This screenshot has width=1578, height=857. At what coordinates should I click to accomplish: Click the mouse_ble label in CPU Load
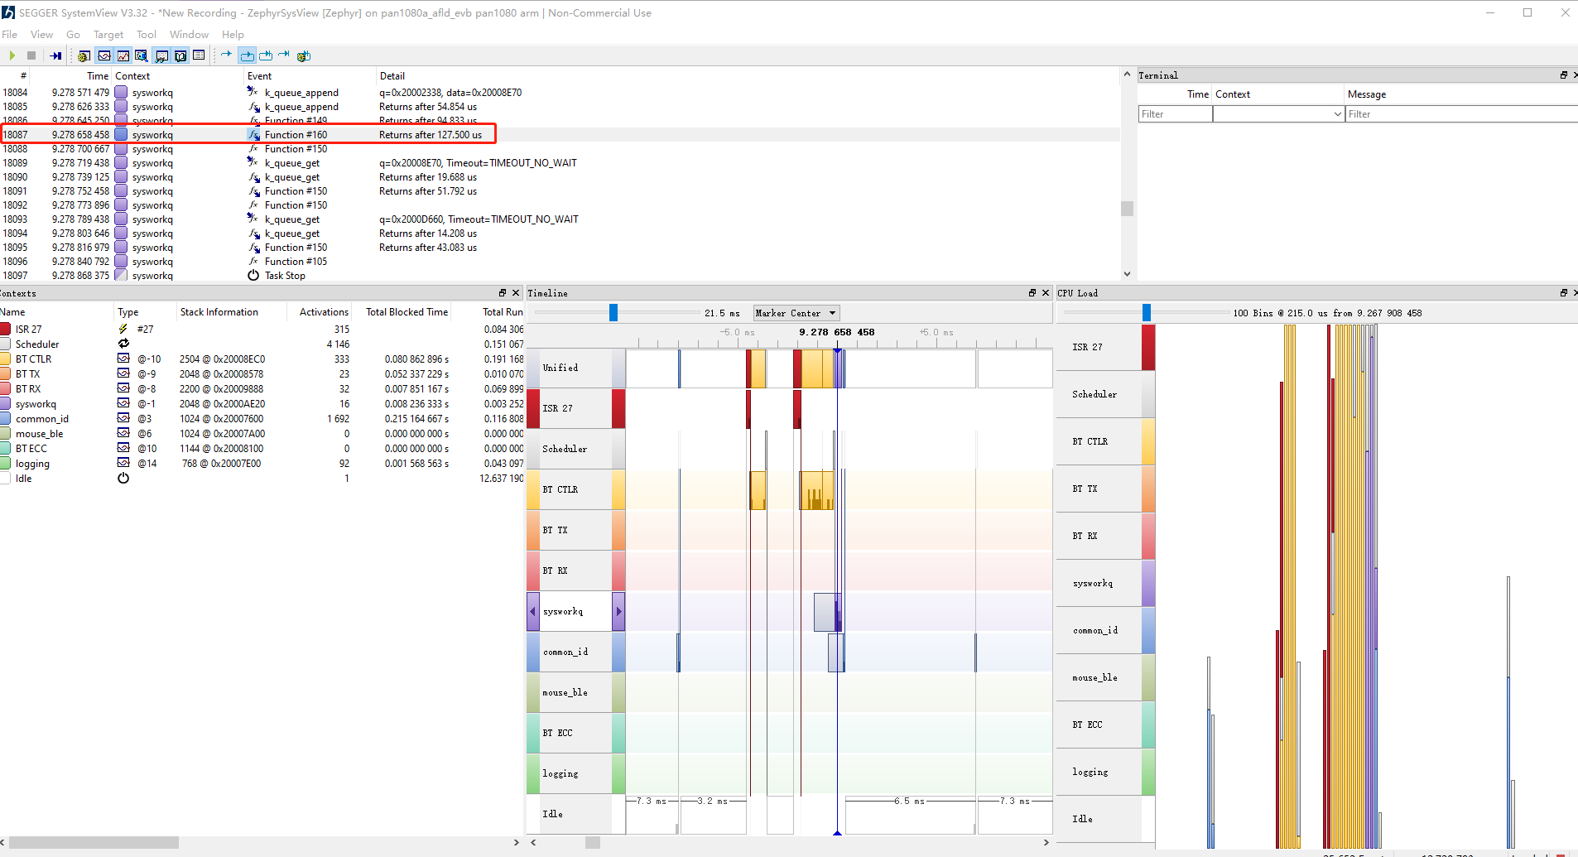tap(1095, 677)
